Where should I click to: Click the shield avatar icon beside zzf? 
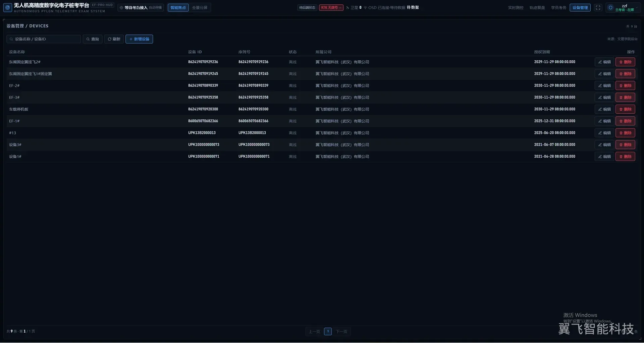[610, 7]
